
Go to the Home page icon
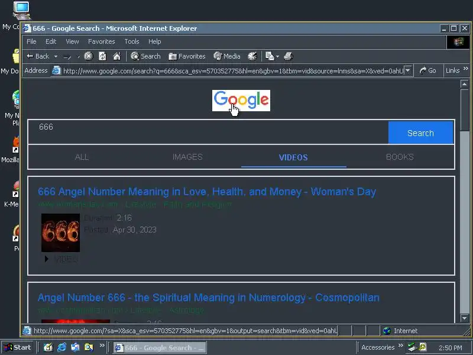116,56
